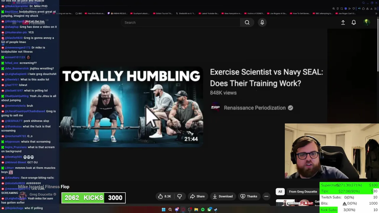This screenshot has width=379, height=213.
Task: Click the Israetel Files suggested video thumbnail
Action: click(295, 203)
